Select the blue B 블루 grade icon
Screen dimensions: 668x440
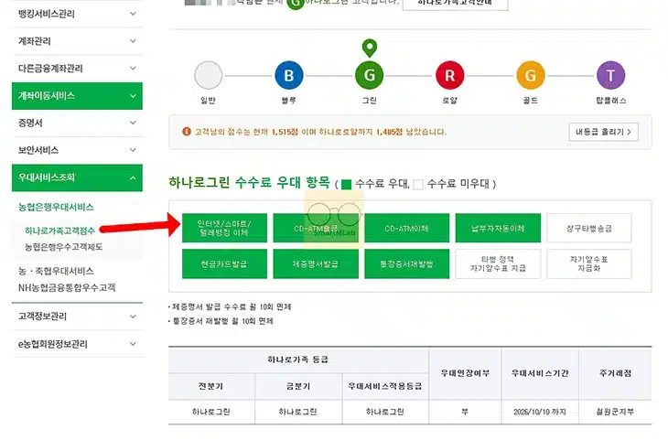coord(289,75)
